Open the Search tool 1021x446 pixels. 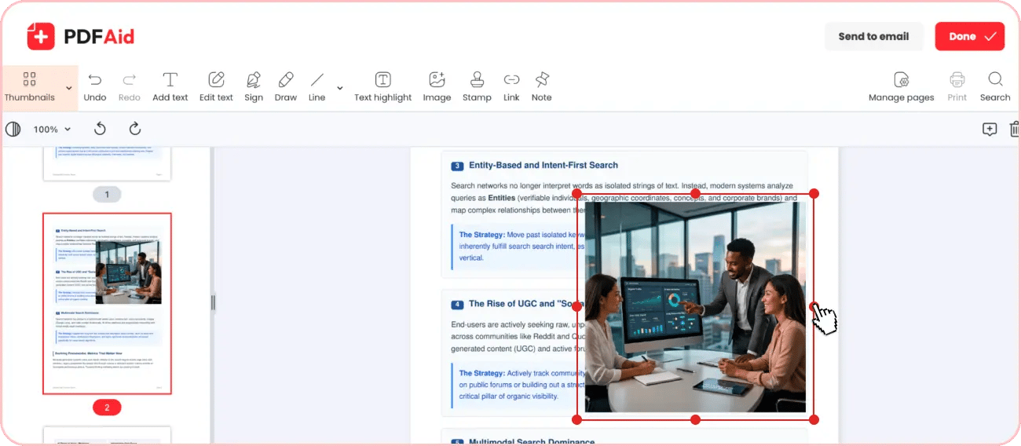pos(995,87)
